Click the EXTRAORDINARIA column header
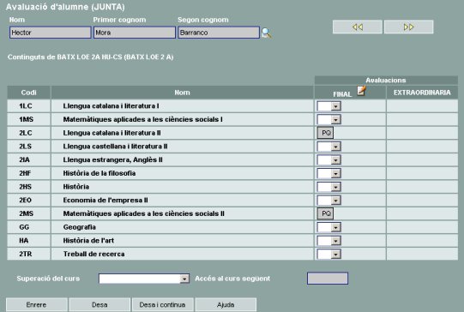This screenshot has width=464, height=312. tap(422, 93)
